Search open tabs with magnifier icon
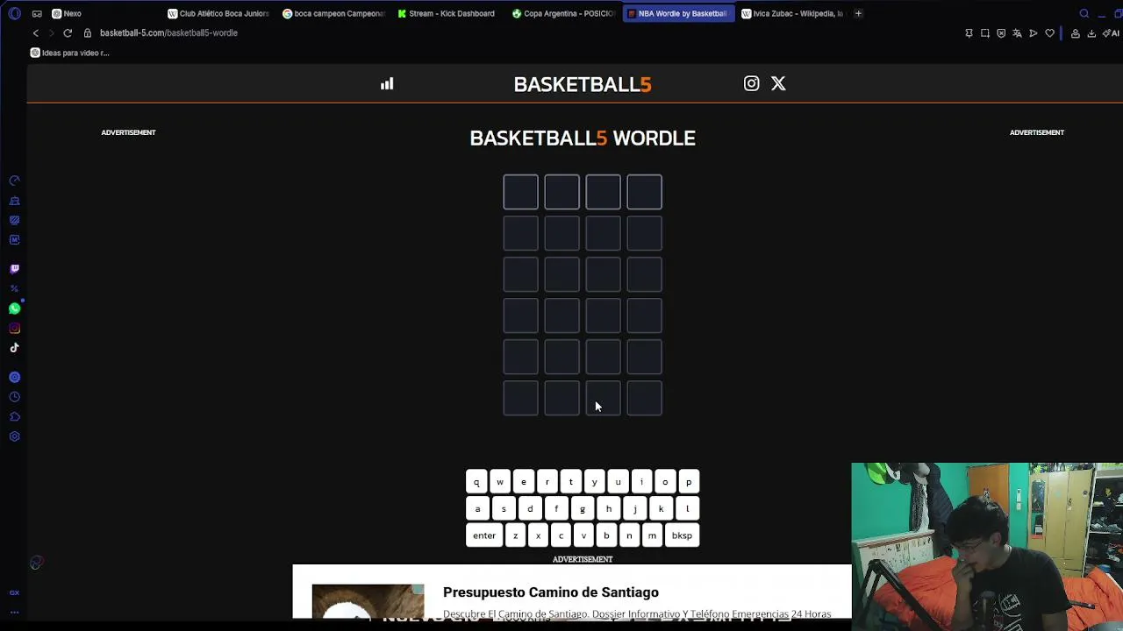Screen dimensions: 1123x631 tap(1084, 13)
